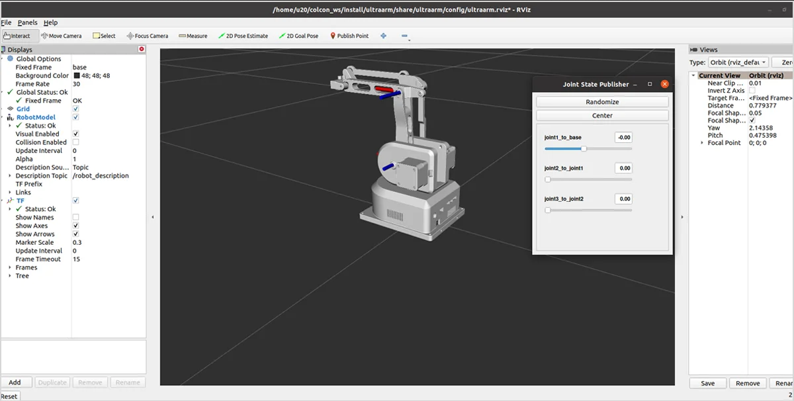Open the File menu

(6, 22)
